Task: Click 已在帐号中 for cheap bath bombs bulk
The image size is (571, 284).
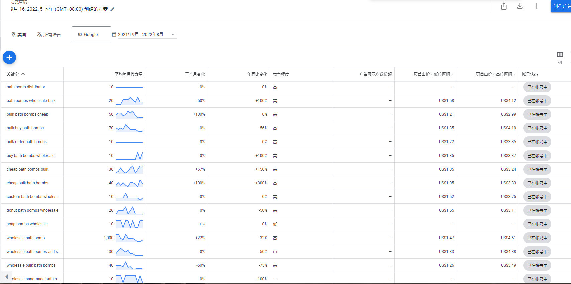Action: pos(537,170)
